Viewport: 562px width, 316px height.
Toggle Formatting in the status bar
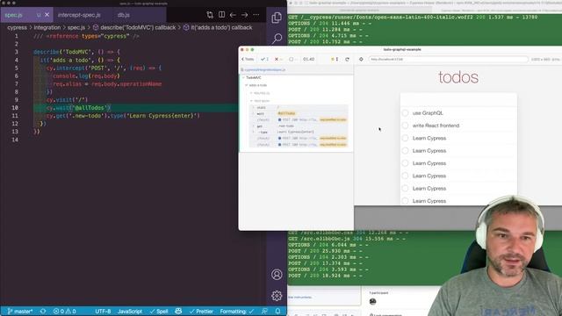(236, 312)
